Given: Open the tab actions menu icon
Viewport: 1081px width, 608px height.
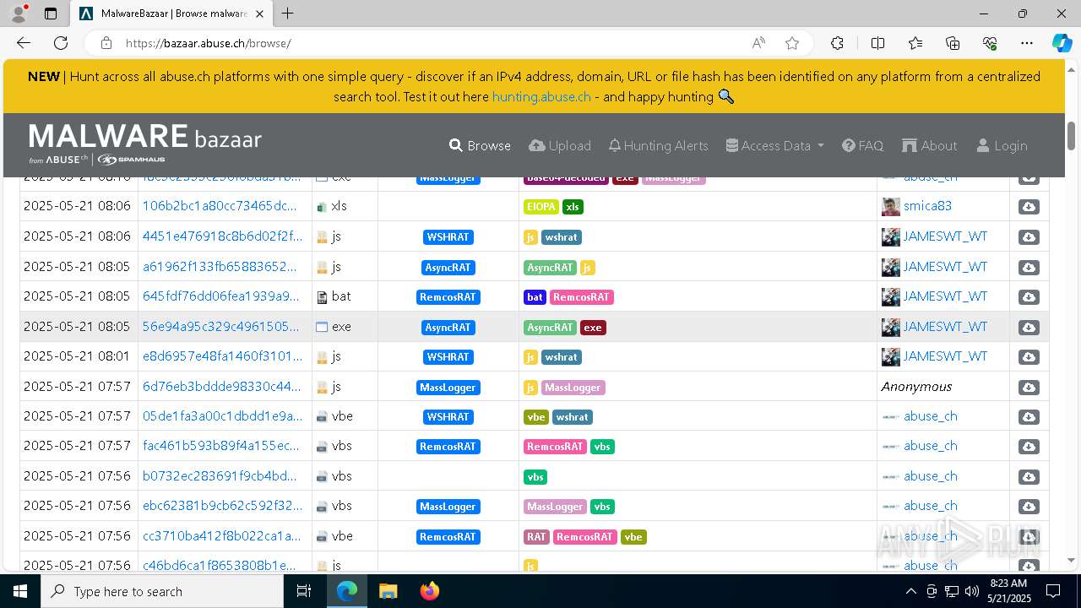Looking at the screenshot, I should [x=51, y=14].
